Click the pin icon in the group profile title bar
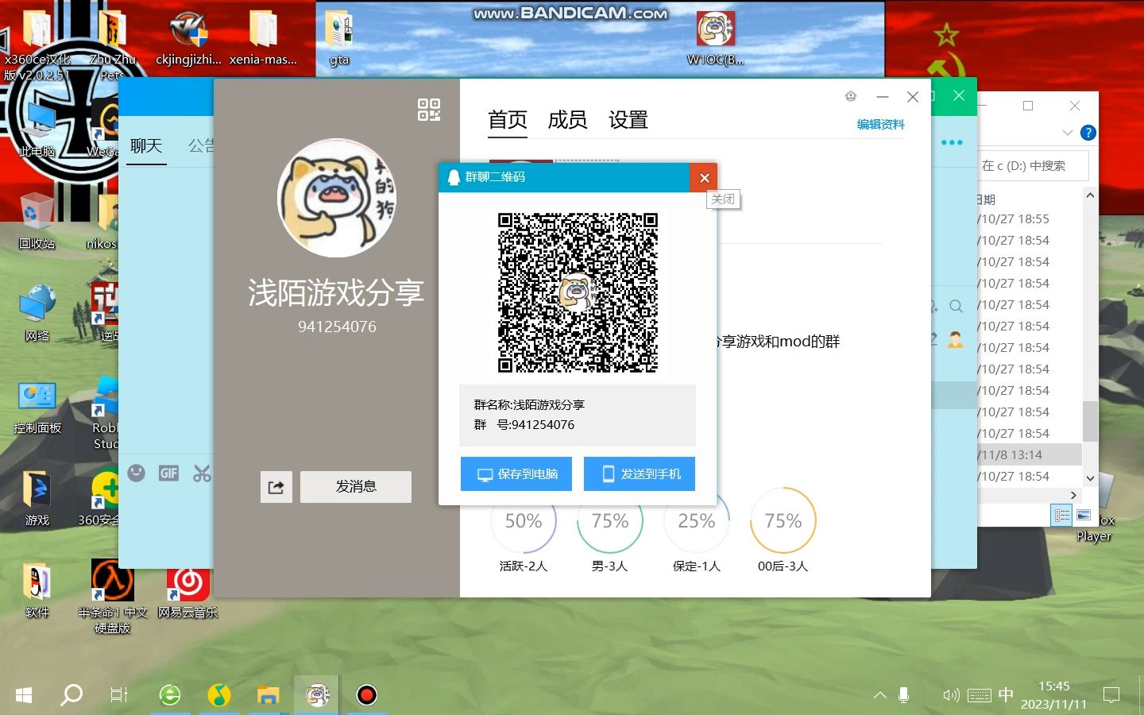1144x715 pixels. tap(851, 96)
